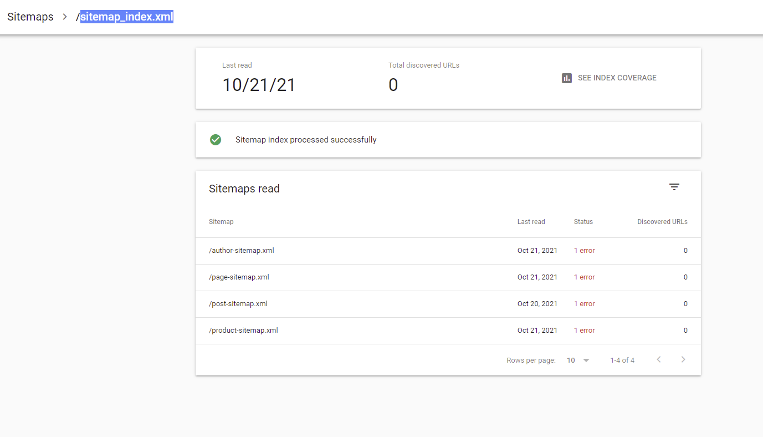Click the Sitemap index processed successfully message

pyautogui.click(x=306, y=140)
